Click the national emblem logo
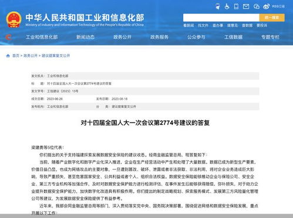This screenshot has height=218, width=293. click(14, 19)
